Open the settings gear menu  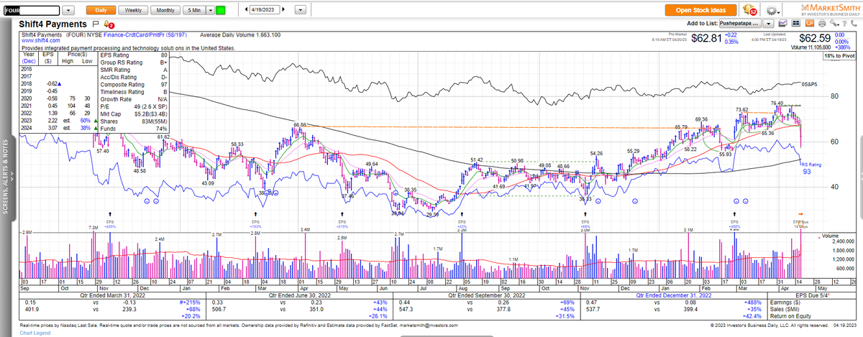774,11
